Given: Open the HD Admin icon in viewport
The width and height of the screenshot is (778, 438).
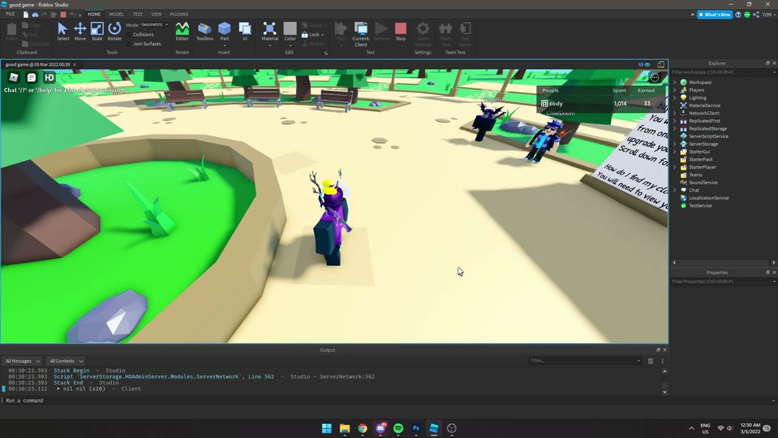Looking at the screenshot, I should (49, 77).
